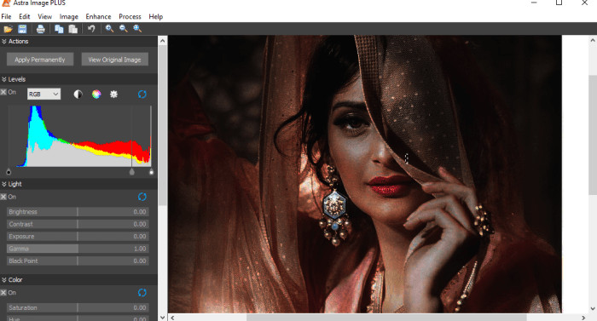The image size is (597, 321).
Task: Copy image using the copy toolbar icon
Action: [59, 29]
